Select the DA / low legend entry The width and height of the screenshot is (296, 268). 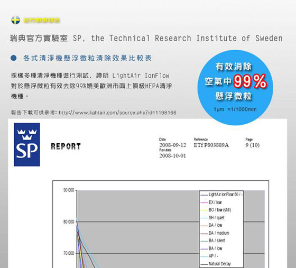[211, 225]
